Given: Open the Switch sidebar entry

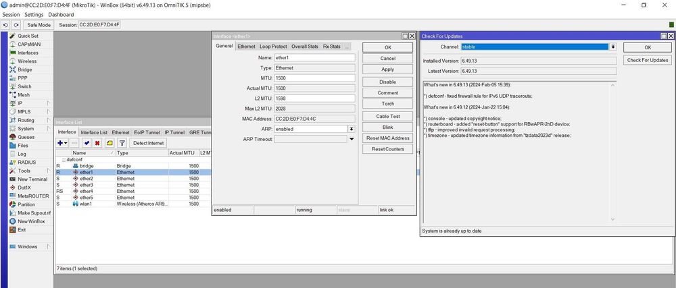Looking at the screenshot, I should point(24,86).
